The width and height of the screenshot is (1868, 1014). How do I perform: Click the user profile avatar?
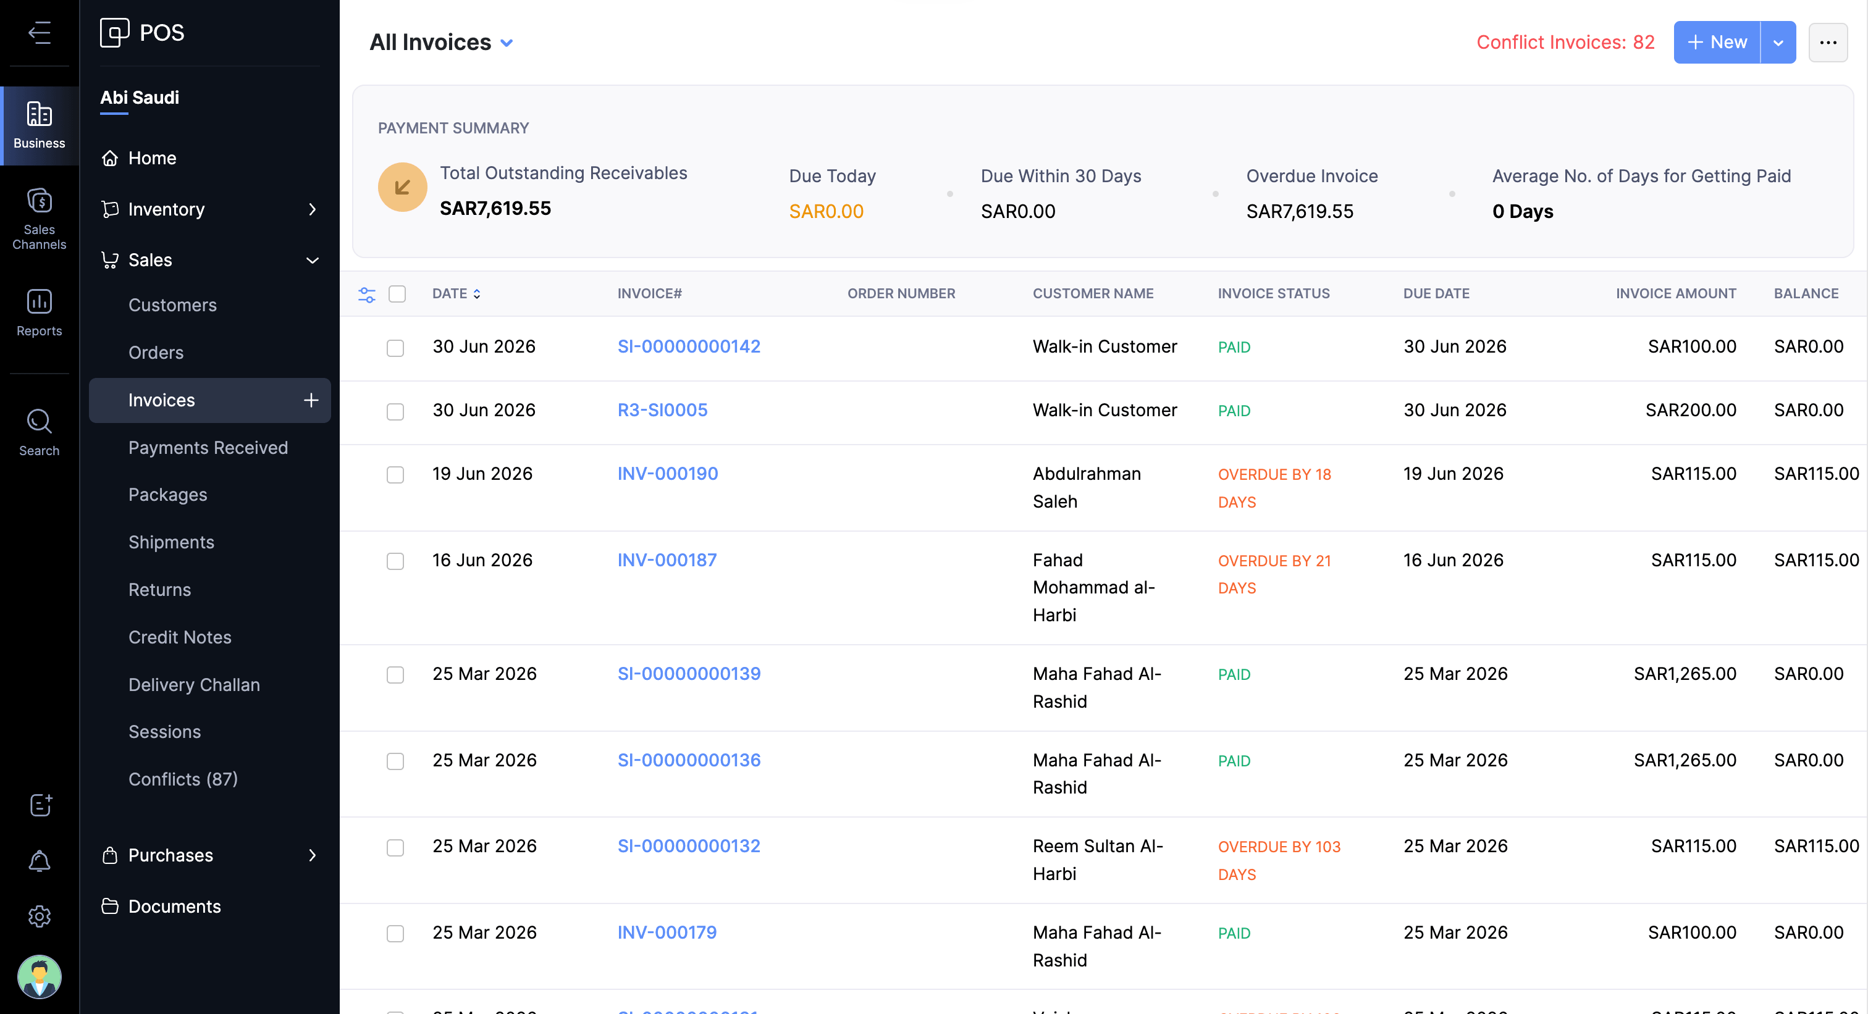(39, 976)
